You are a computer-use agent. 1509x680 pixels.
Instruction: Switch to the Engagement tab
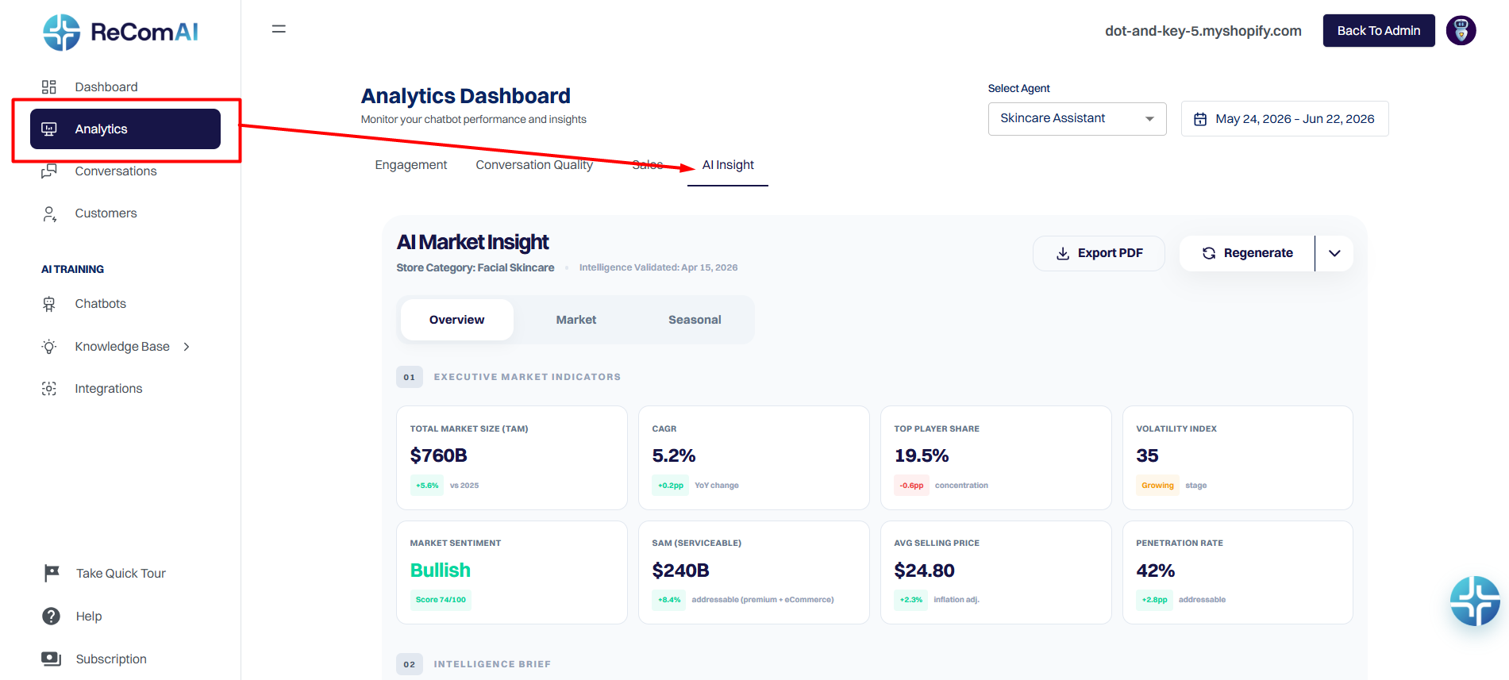411,165
